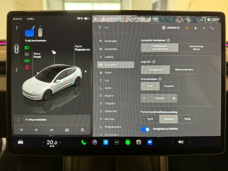Select Nåværende fart speed setting
Viewport: 228px width, 171px height.
[x=184, y=70]
